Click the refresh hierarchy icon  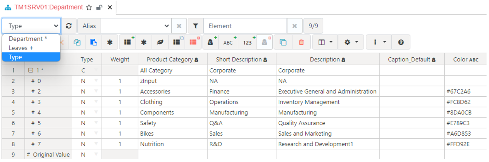69,26
